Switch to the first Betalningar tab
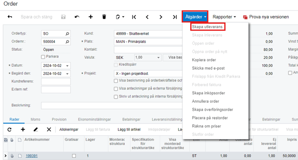Viewport: 298px width, 160px height. point(131,120)
